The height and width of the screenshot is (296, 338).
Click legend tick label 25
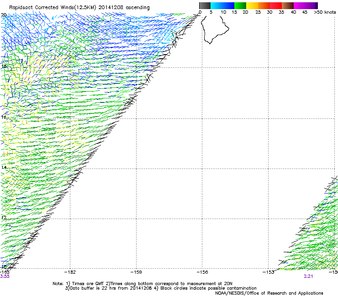point(258,12)
